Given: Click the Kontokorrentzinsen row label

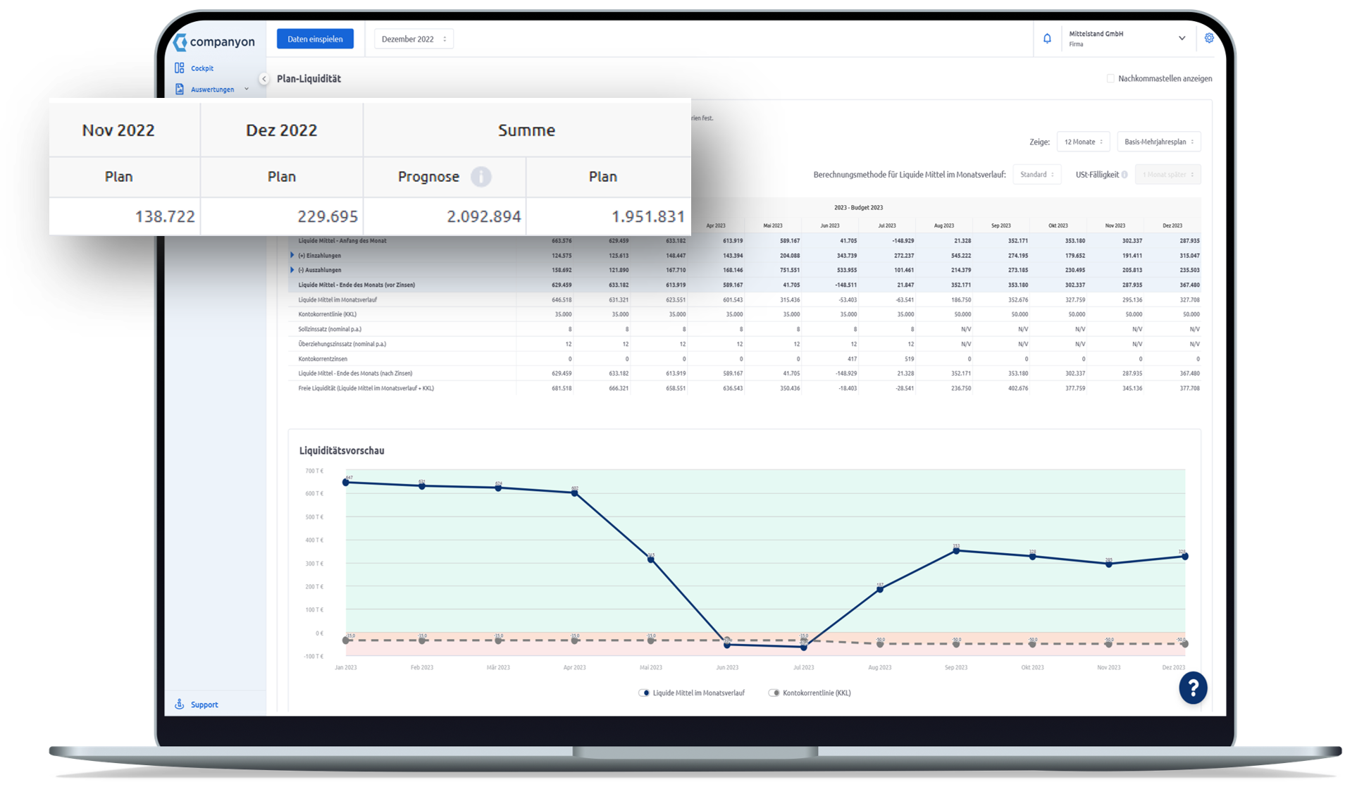Looking at the screenshot, I should tap(323, 359).
